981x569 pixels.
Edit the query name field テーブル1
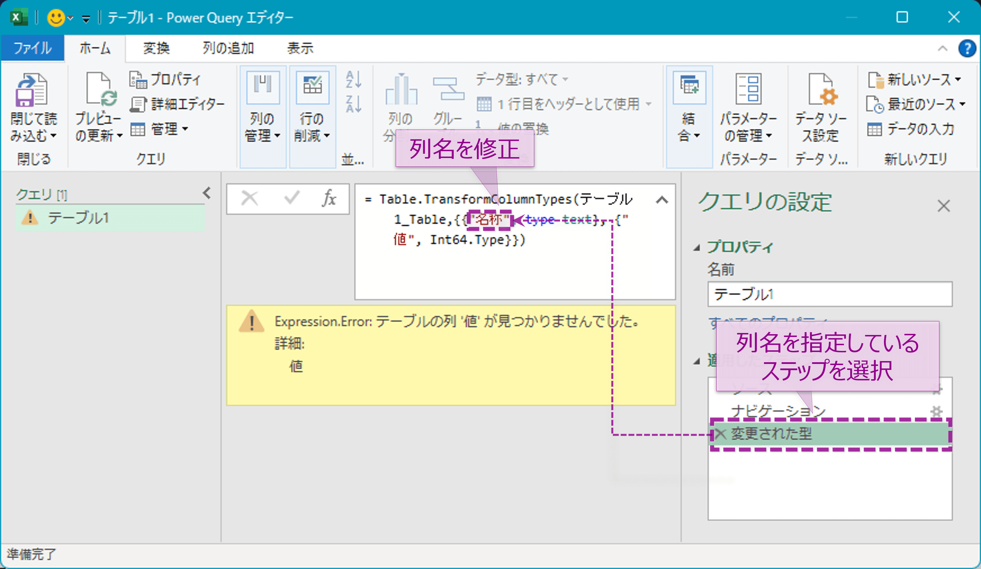829,294
